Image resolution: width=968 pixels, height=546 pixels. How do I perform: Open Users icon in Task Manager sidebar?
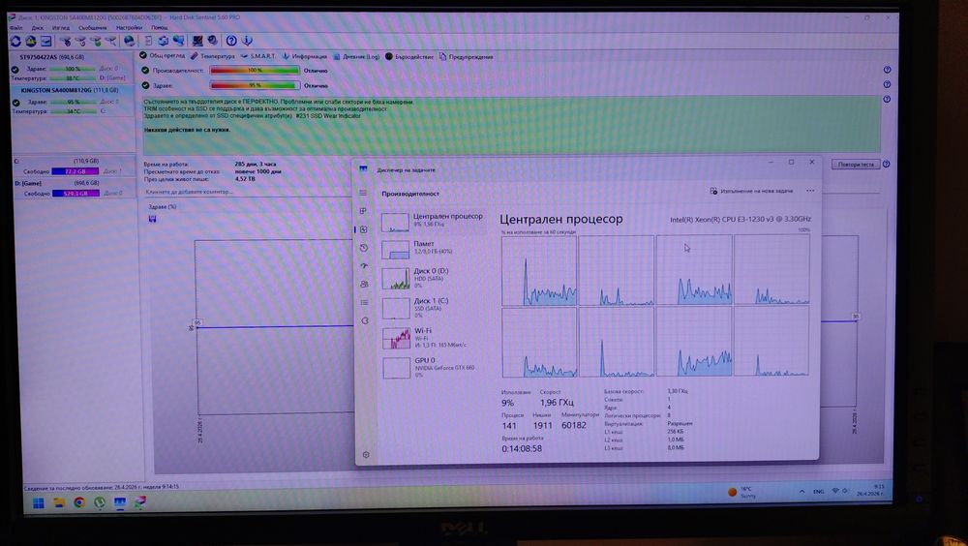(x=364, y=284)
